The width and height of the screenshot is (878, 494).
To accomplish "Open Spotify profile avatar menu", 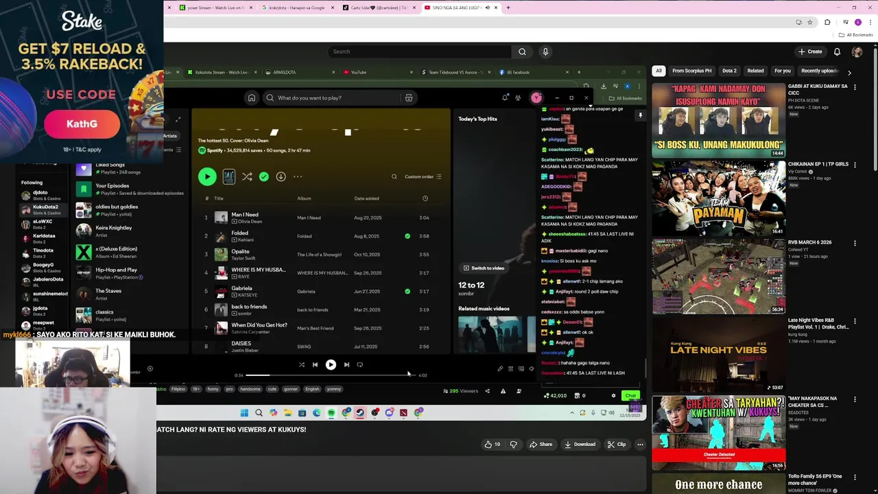I will (536, 98).
